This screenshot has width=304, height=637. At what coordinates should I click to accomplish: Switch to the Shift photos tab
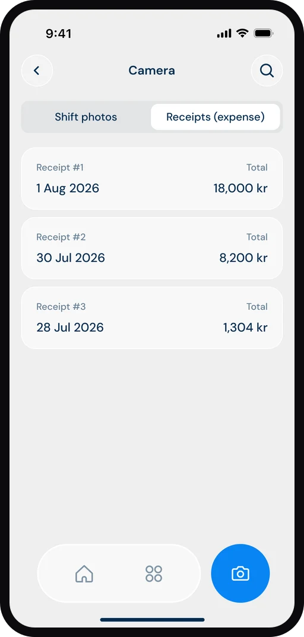(85, 117)
